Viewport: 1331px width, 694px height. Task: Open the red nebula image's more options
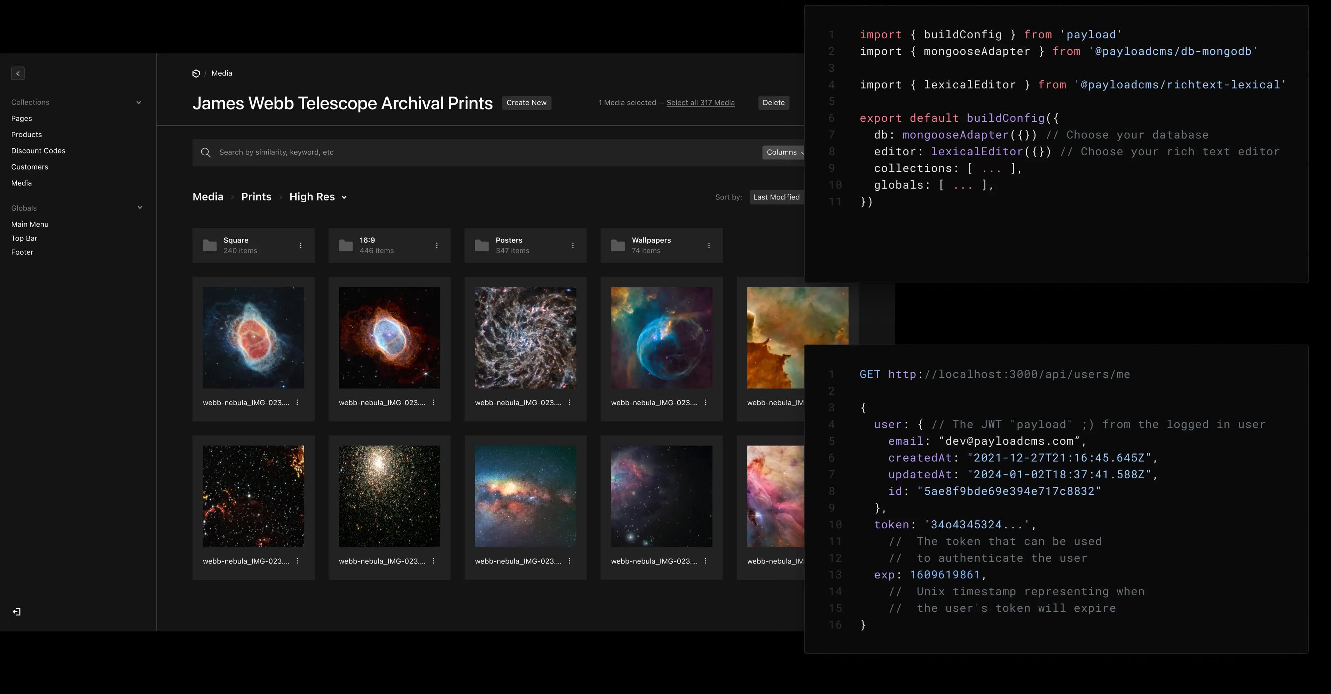297,403
